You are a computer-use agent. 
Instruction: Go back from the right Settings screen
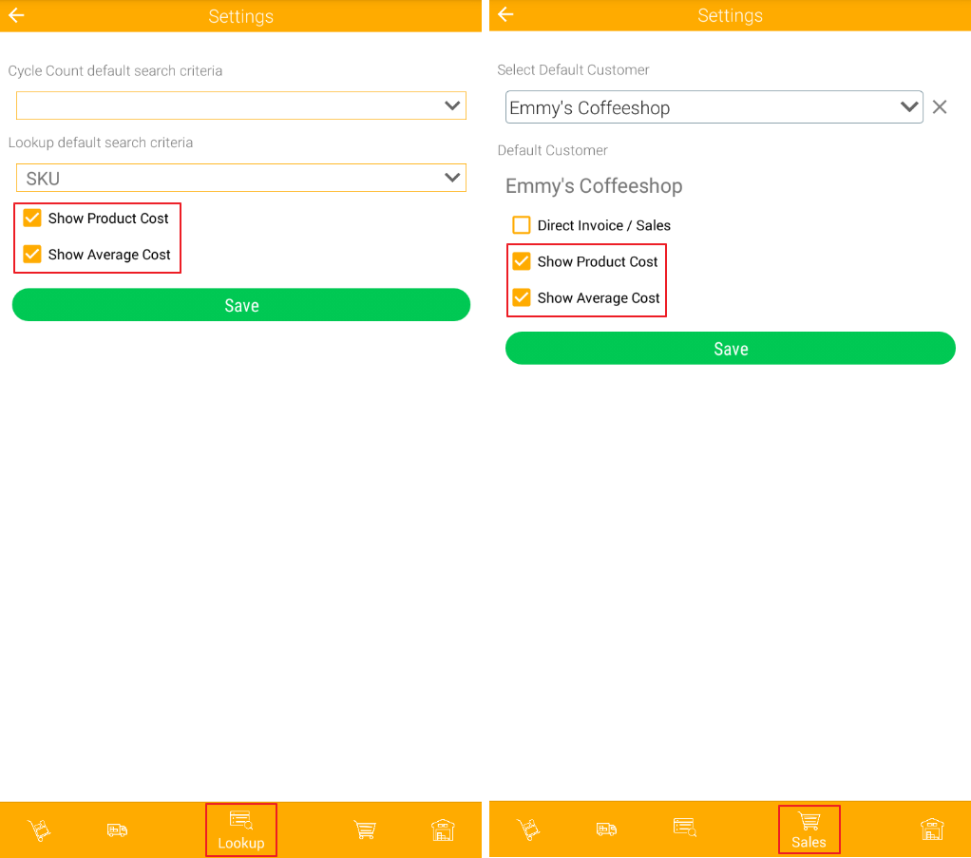pos(505,14)
